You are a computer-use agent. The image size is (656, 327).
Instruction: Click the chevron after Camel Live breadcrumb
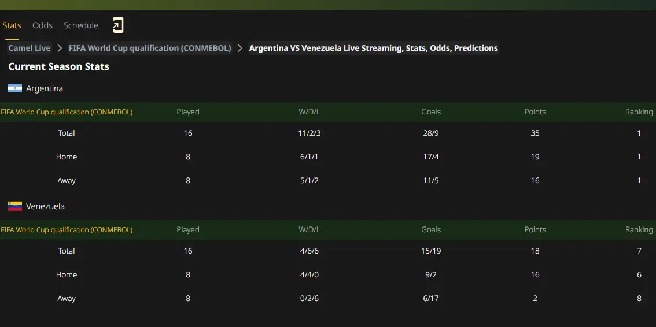tap(60, 48)
